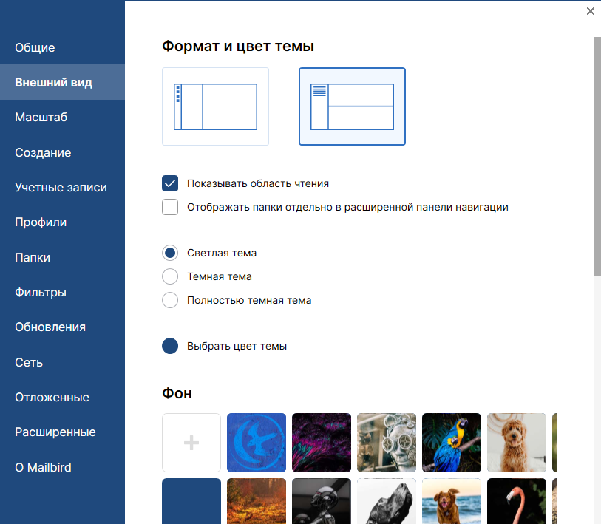Choose the solid dark blue background
Viewport: 601px width, 524px height.
[191, 504]
